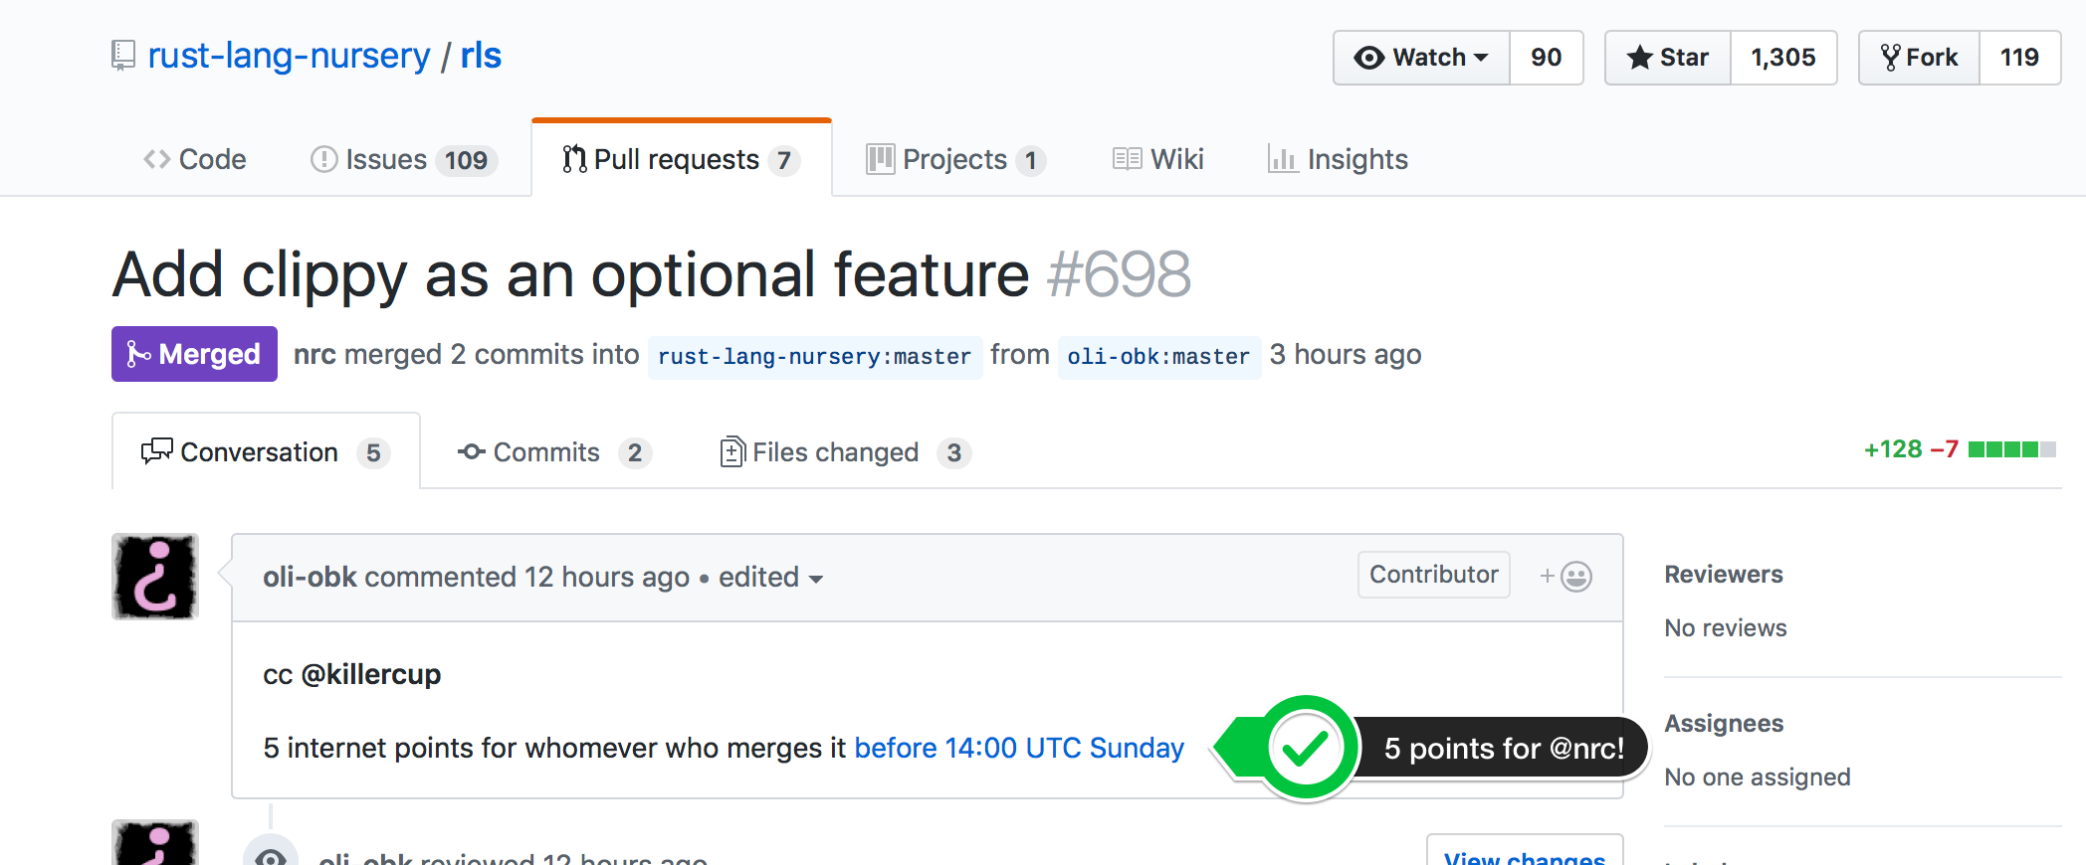Viewport: 2086px width, 865px height.
Task: Star the rls repository
Action: click(1668, 58)
